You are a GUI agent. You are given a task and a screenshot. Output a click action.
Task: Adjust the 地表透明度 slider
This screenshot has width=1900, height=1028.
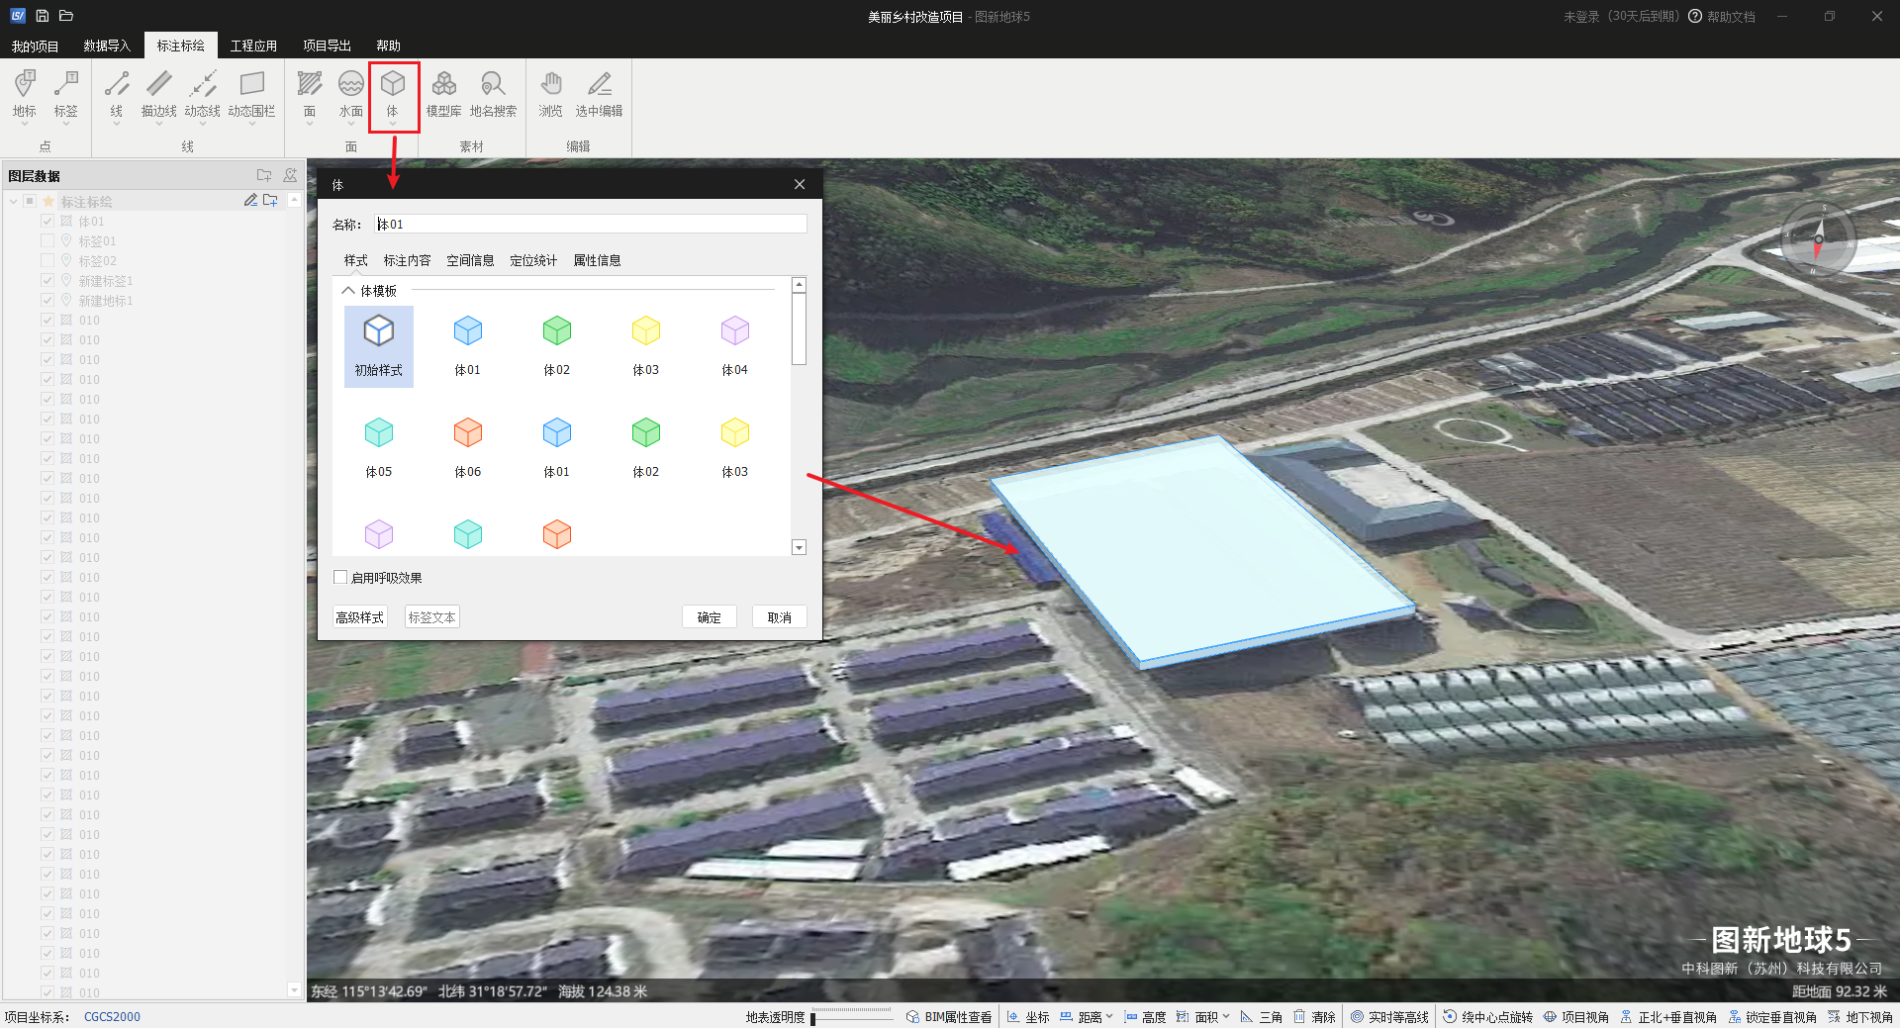pyautogui.click(x=813, y=1018)
